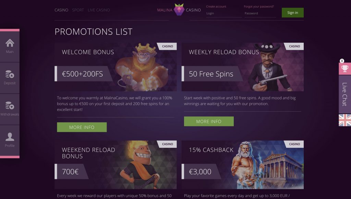The width and height of the screenshot is (351, 199).
Task: Follow the Forgot your password link
Action: [x=259, y=6]
